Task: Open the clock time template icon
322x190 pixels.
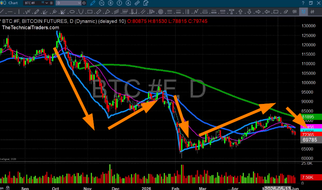Action: coord(84,3)
